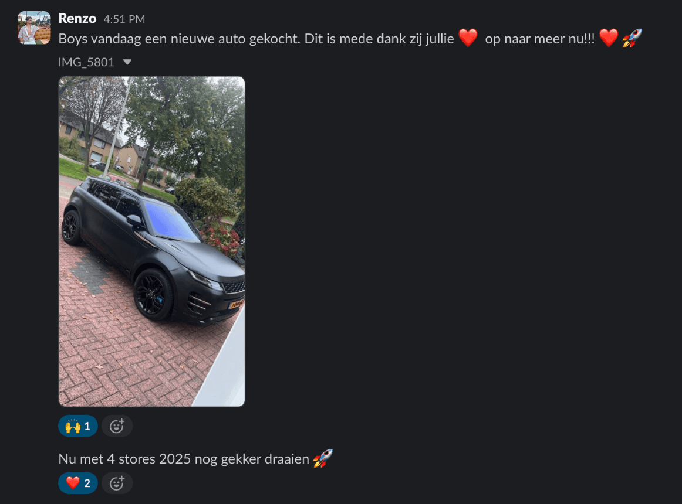The width and height of the screenshot is (682, 504).
Task: Add a reaction to the 4 stores message
Action: coord(117,483)
